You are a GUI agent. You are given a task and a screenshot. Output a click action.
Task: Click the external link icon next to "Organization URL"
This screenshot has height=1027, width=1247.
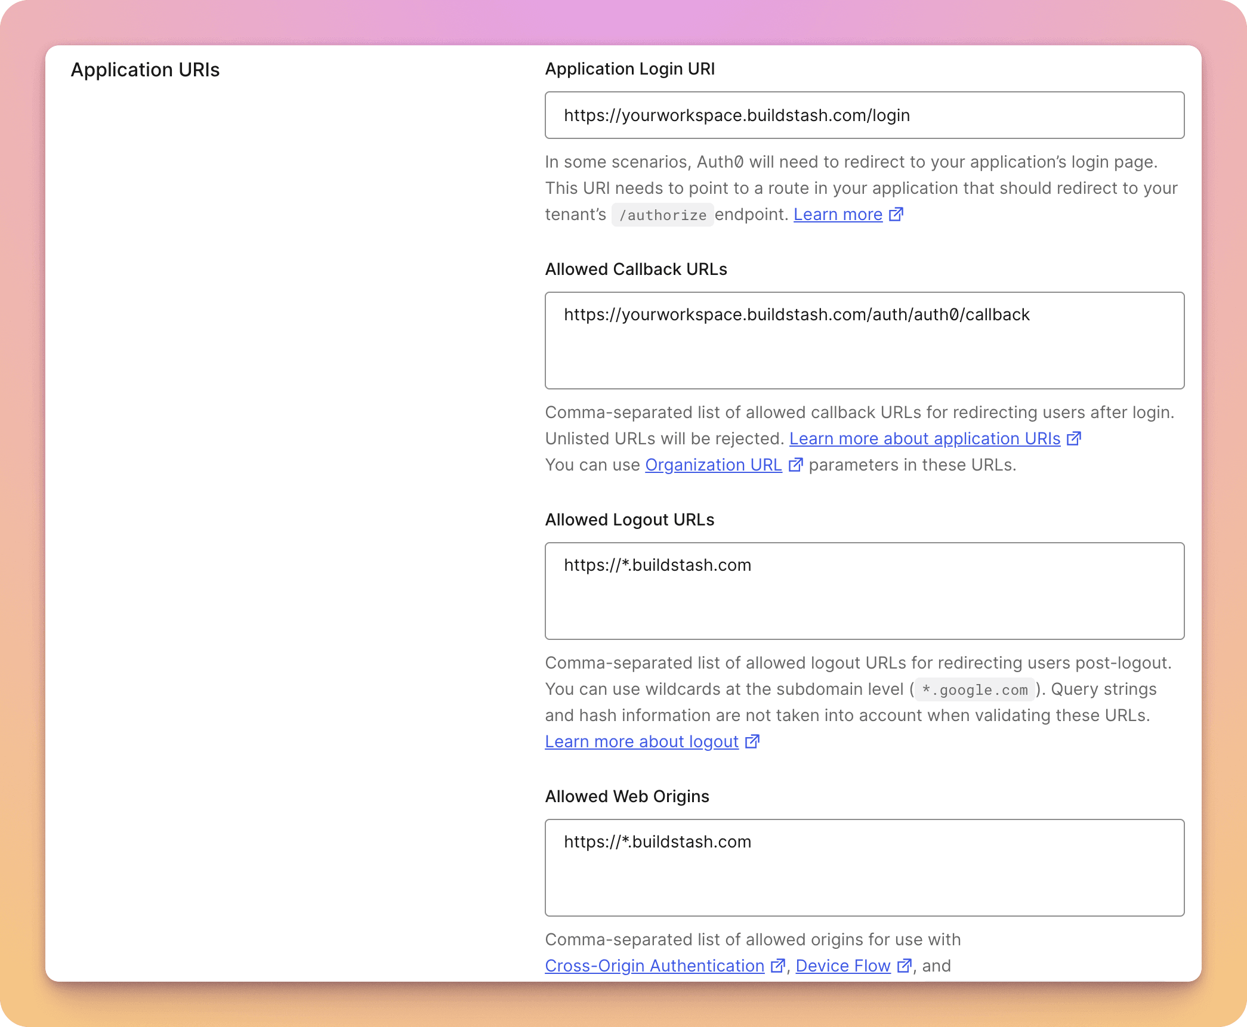click(796, 465)
